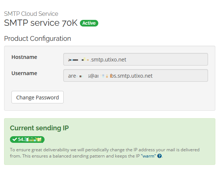The height and width of the screenshot is (173, 222).
Task: Click the current sending IP badge
Action: [27, 140]
